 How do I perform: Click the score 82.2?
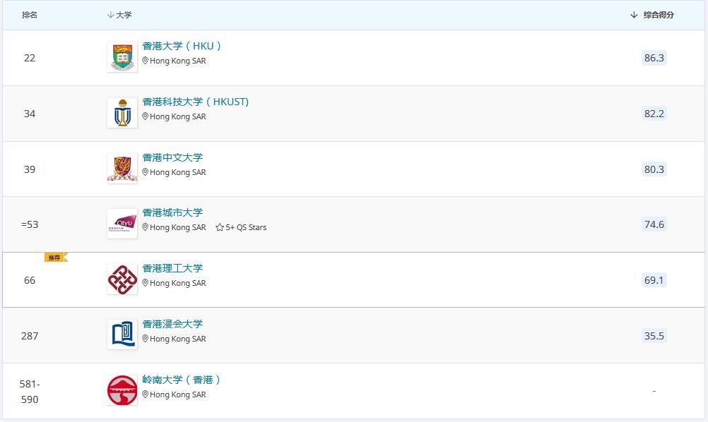pyautogui.click(x=654, y=114)
